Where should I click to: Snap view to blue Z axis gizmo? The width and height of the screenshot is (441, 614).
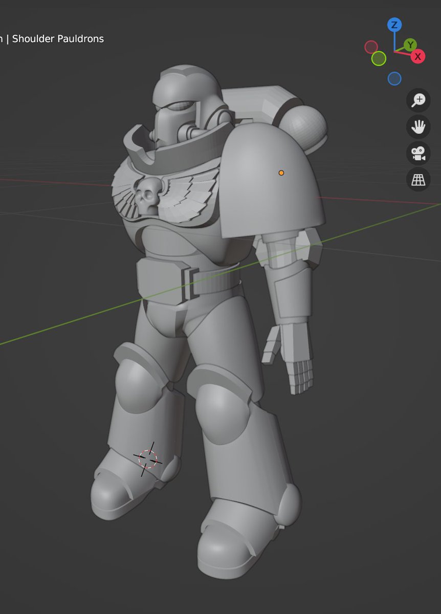(x=394, y=25)
